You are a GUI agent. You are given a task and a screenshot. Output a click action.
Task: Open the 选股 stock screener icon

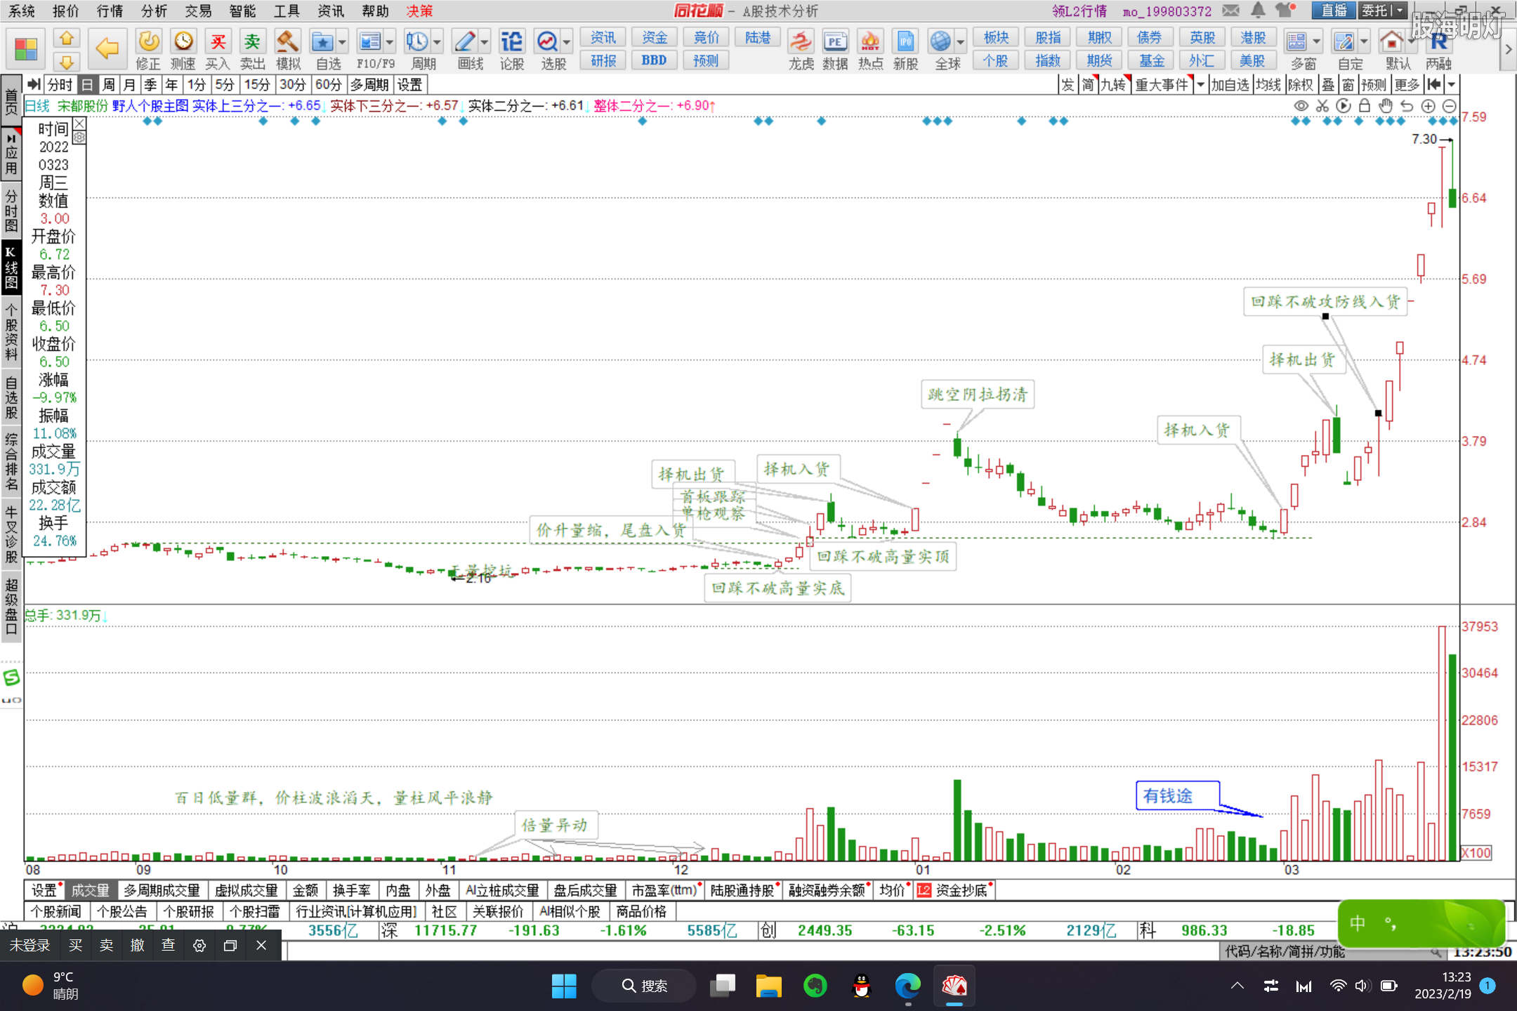click(546, 42)
